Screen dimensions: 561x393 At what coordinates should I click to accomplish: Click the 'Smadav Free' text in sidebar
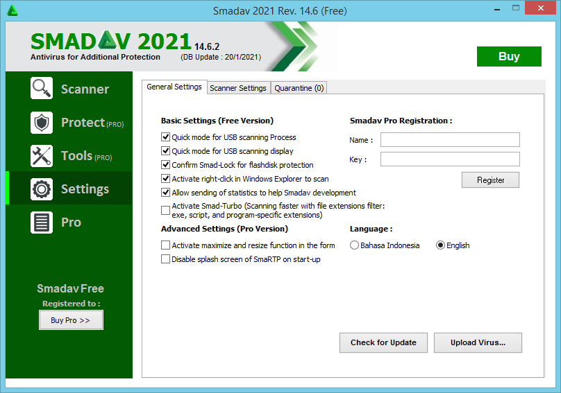(x=71, y=288)
